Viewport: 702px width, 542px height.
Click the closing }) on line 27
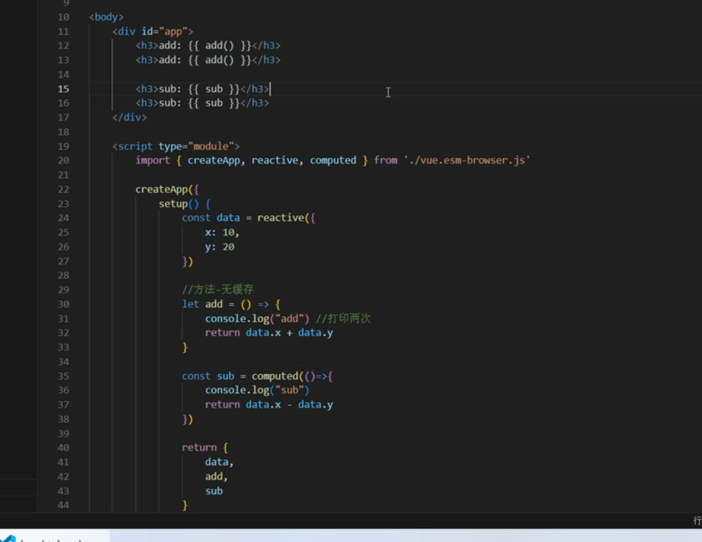(187, 262)
